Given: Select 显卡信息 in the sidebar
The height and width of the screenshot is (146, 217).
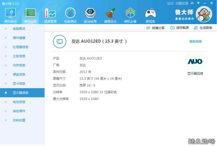Looking at the screenshot, I should (x=19, y=83).
